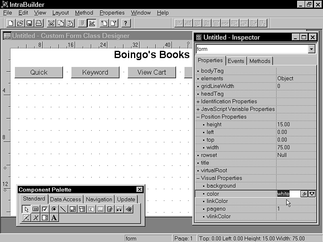The width and height of the screenshot is (323, 242).
Task: Click the color value field showing white
Action: 288,194
